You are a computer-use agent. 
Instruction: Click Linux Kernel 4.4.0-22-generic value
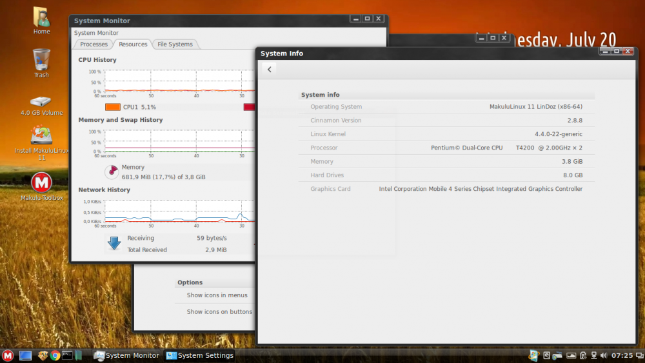coord(558,134)
